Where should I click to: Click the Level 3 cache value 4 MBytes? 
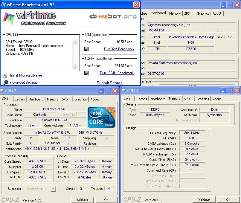pos(85,177)
